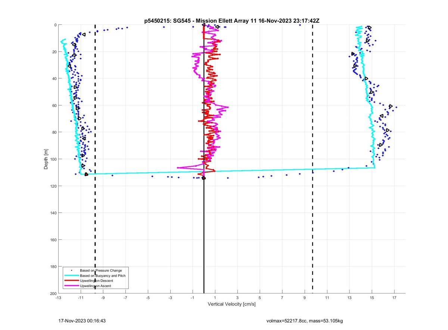Click velocity tick label 13
This screenshot has height=330, width=448.
click(349, 298)
